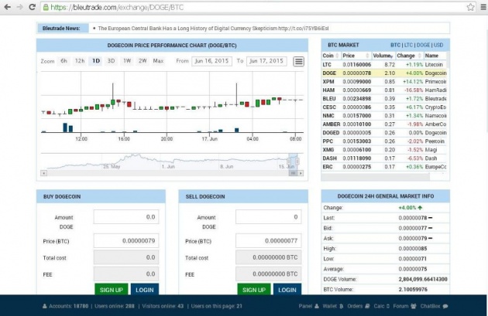Set chart zoom to 3D
This screenshot has width=488, height=316.
(x=111, y=61)
